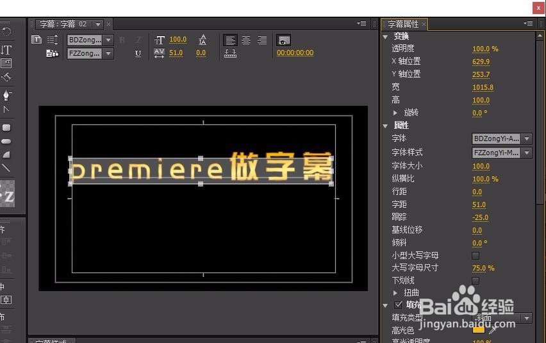Toggle Italic formatting button
The width and height of the screenshot is (546, 343).
[x=138, y=40]
